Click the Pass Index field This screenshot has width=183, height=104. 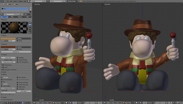pyautogui.click(x=24, y=91)
